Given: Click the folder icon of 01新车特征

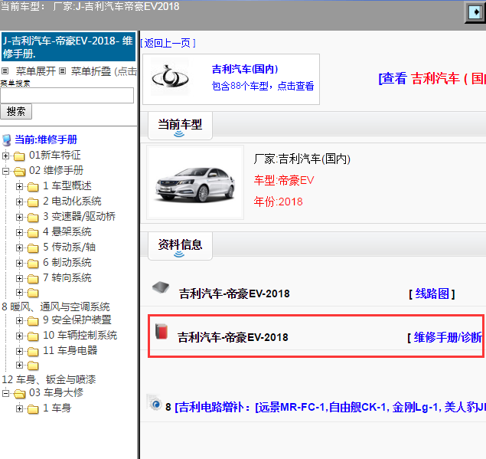Looking at the screenshot, I should pos(19,156).
